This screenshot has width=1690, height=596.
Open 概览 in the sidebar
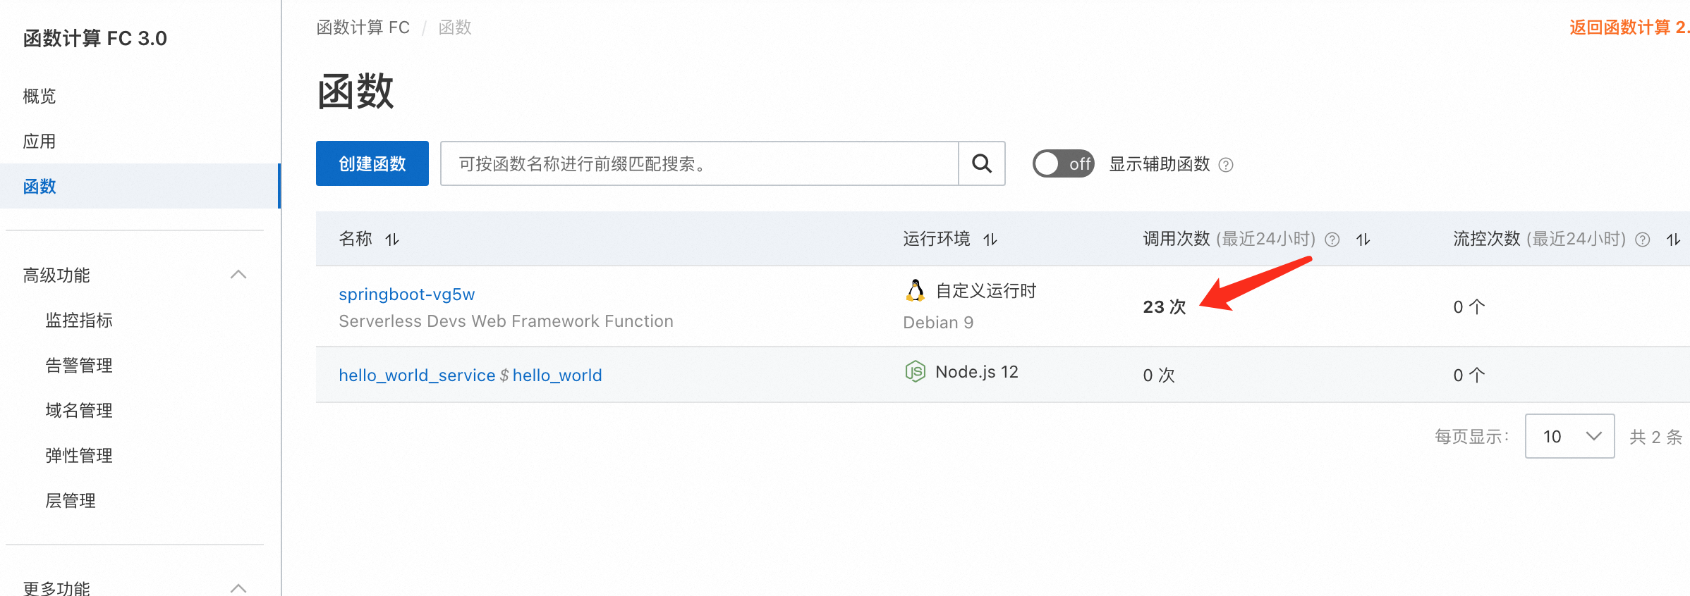point(39,96)
